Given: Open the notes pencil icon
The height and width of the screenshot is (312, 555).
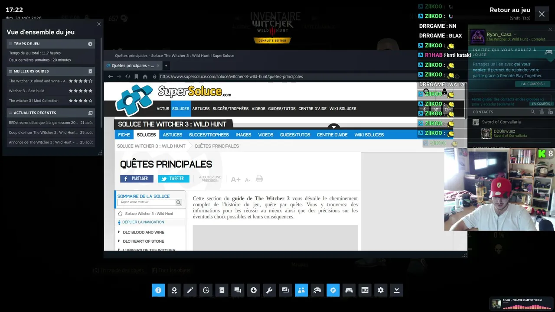Looking at the screenshot, I should click(190, 290).
